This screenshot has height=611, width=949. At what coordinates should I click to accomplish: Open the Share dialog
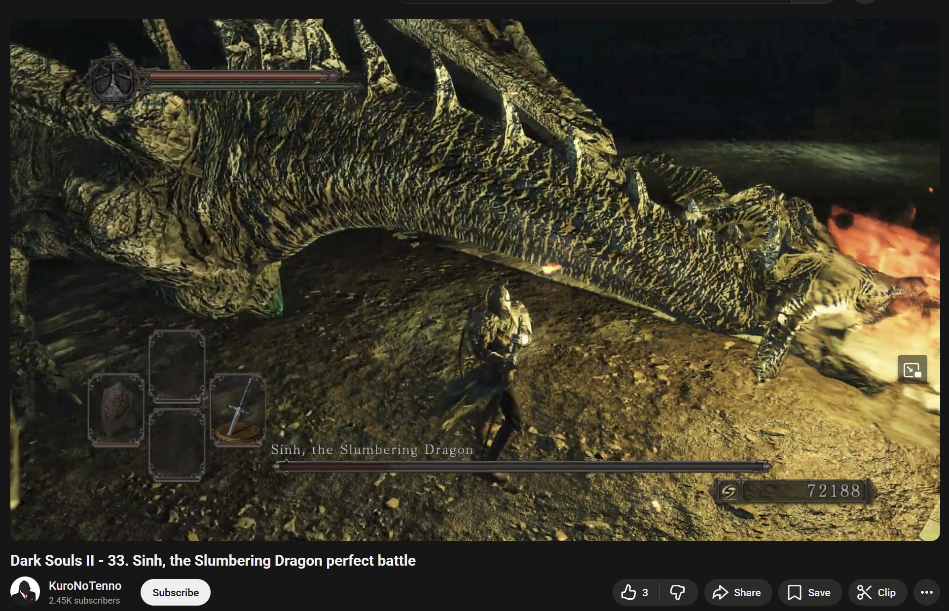pyautogui.click(x=737, y=592)
